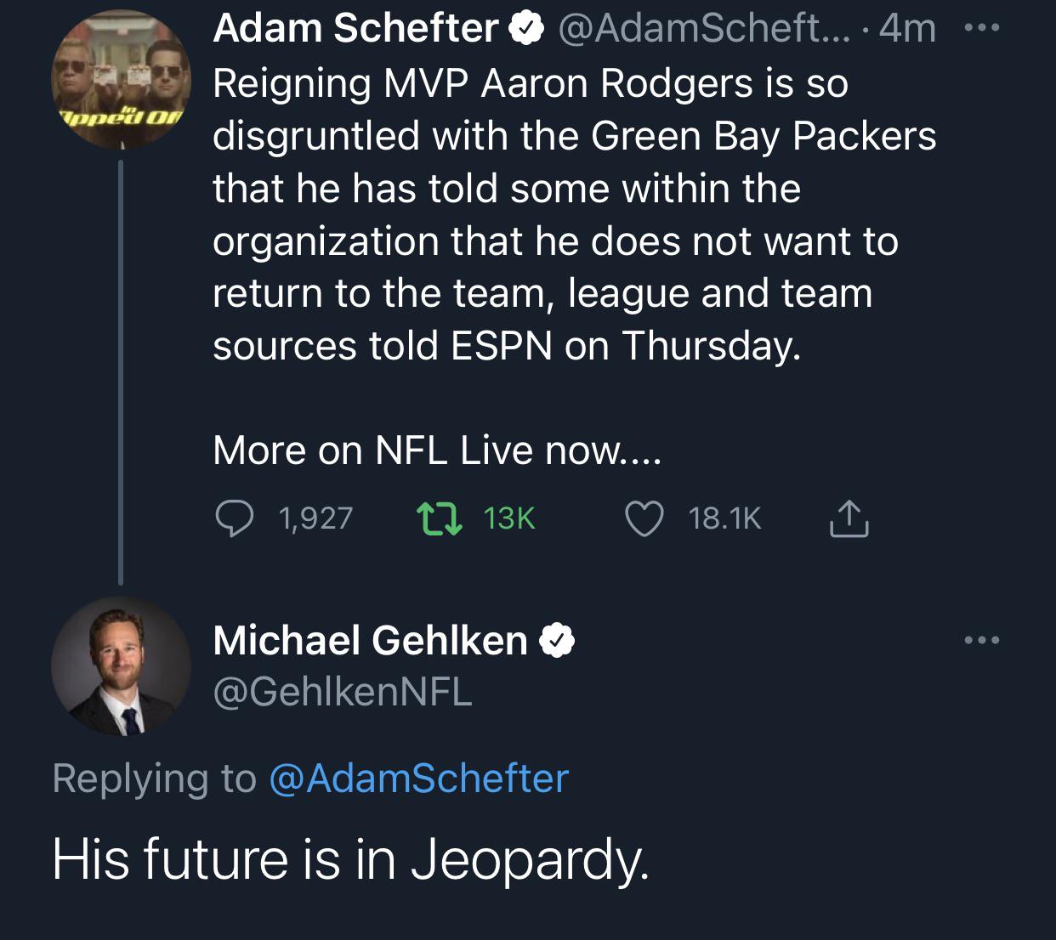Tap the share upload icon
The width and height of the screenshot is (1056, 940).
[x=848, y=518]
